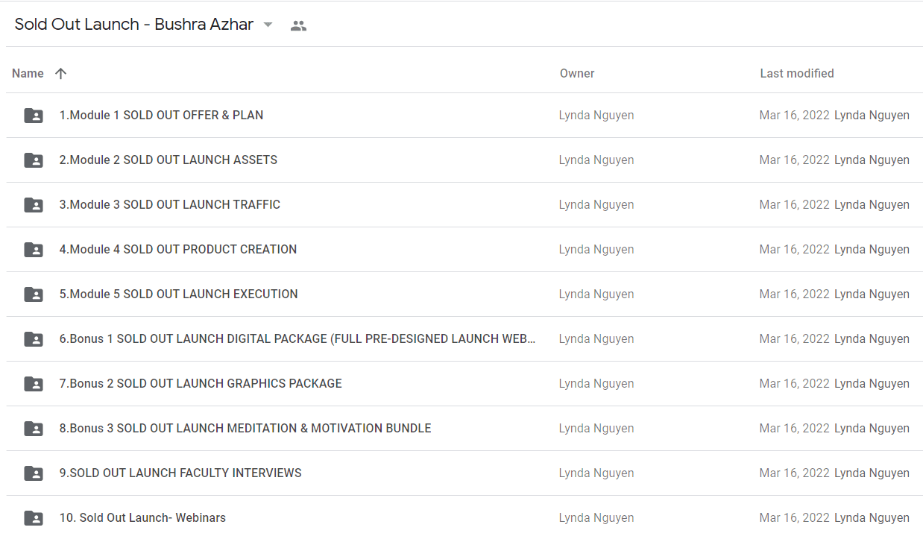Click Mar 16, 2022 date in Webinars row
The height and width of the screenshot is (539, 923).
pyautogui.click(x=795, y=517)
